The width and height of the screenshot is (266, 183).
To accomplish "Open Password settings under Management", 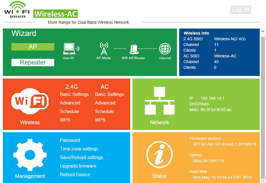I will pos(70,140).
